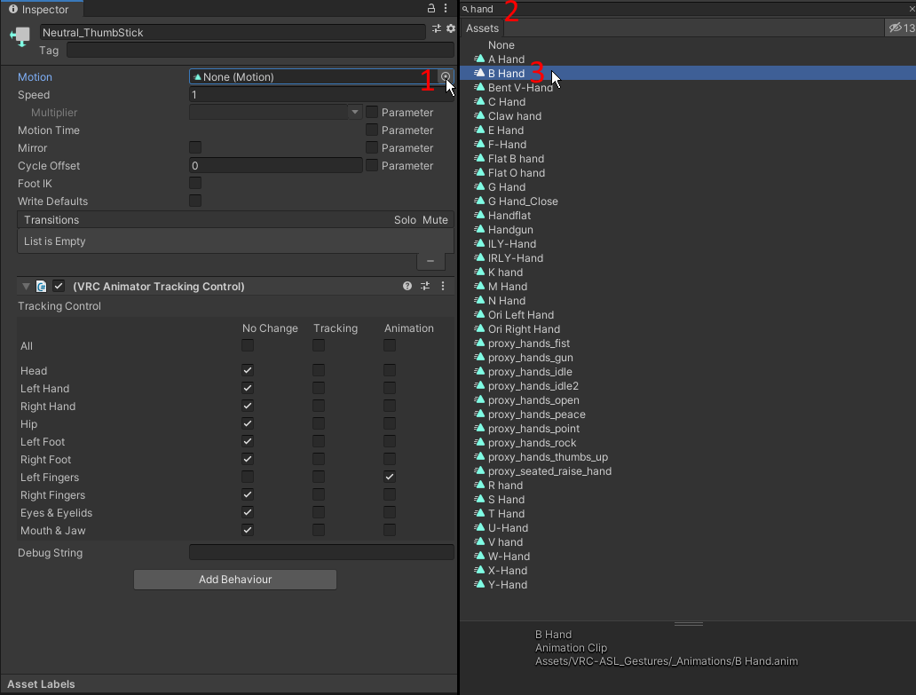Click the minus button under Transitions

coord(430,261)
